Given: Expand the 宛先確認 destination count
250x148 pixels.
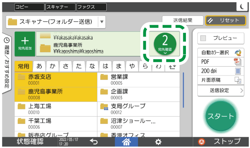Looking at the screenshot, I should coord(165,44).
